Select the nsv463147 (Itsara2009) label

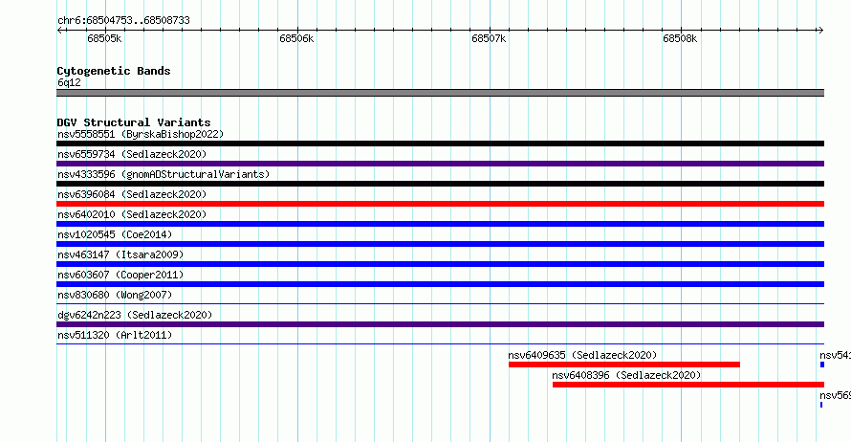[x=120, y=254]
